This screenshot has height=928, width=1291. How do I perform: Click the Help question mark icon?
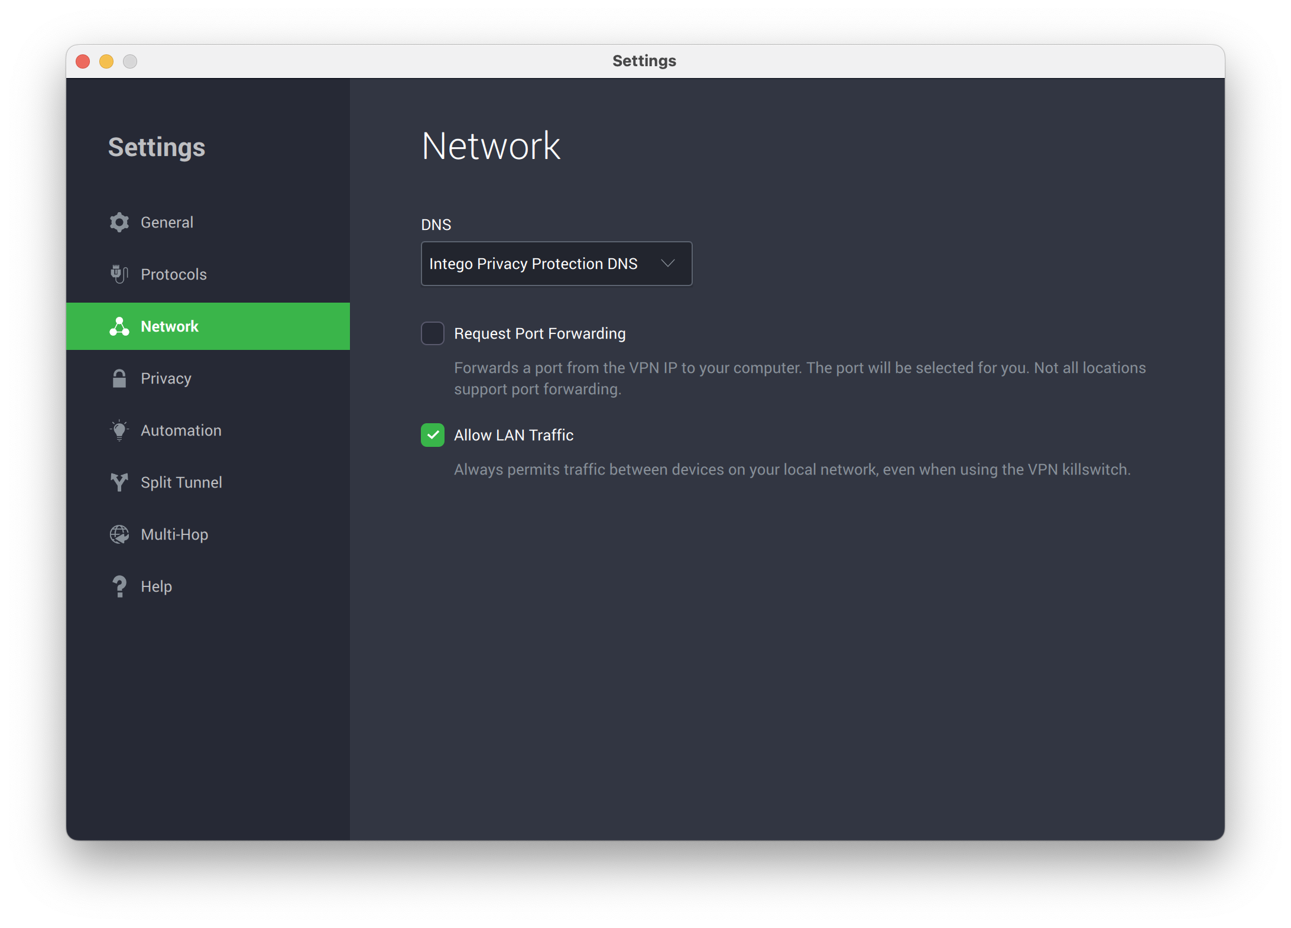click(119, 586)
